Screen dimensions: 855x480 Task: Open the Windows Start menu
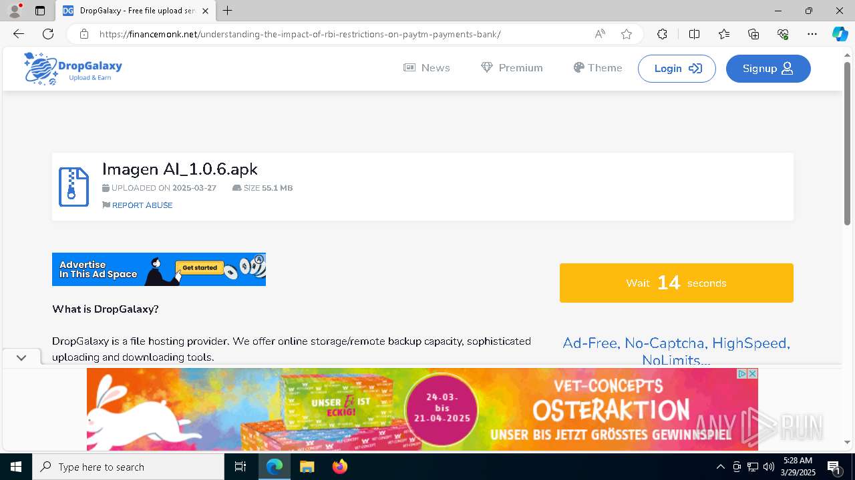(16, 467)
